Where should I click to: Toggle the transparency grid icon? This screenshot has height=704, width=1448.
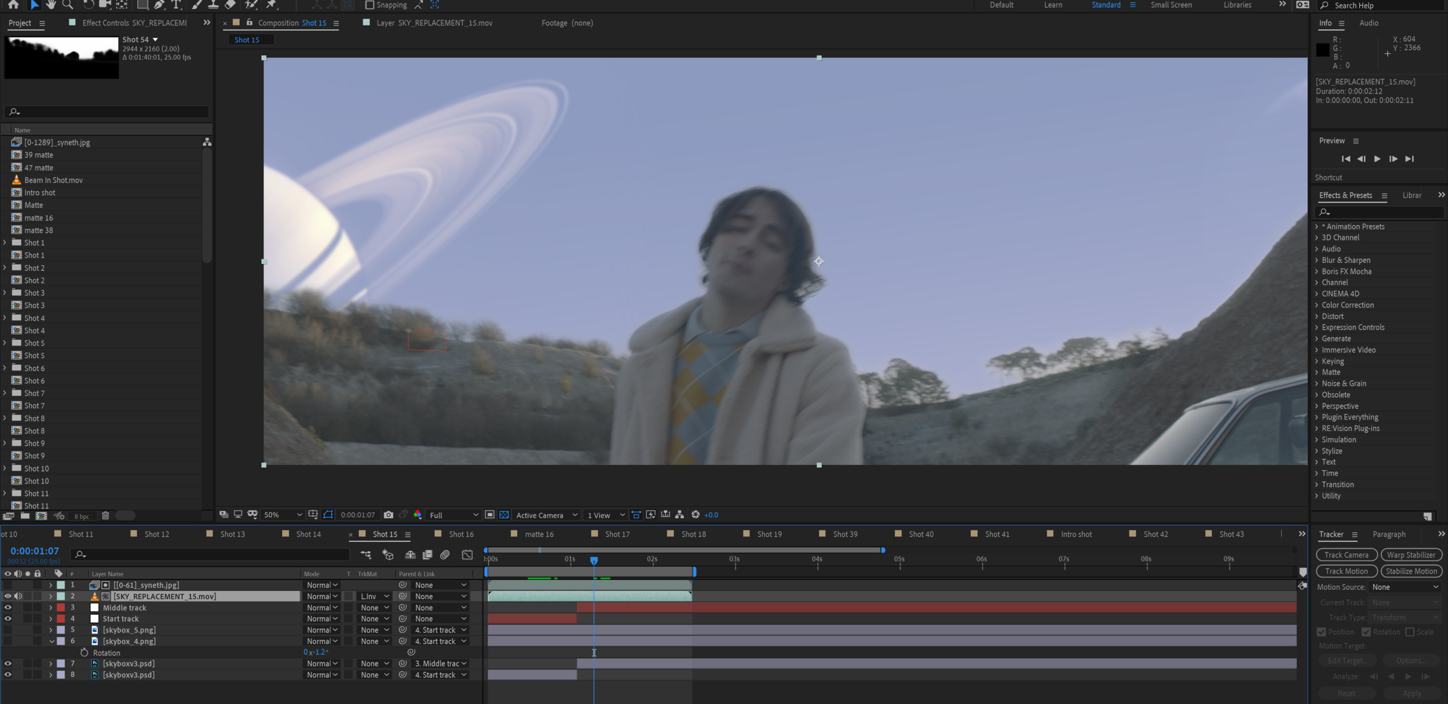(x=504, y=515)
